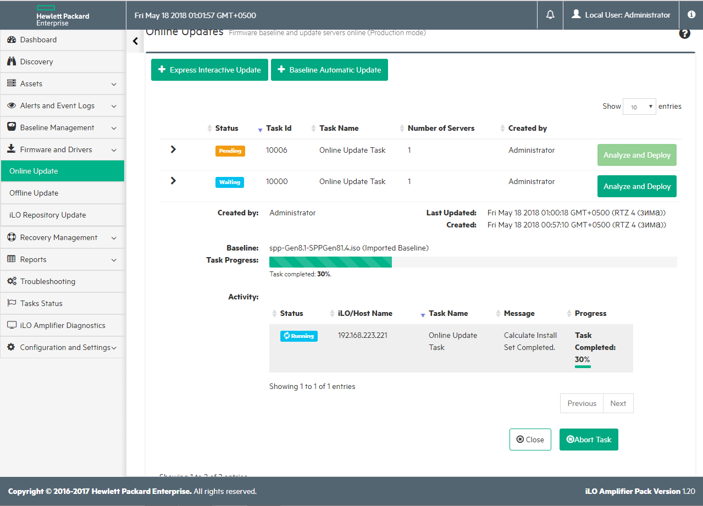Select Offline Update menu item
This screenshot has width=703, height=506.
34,193
